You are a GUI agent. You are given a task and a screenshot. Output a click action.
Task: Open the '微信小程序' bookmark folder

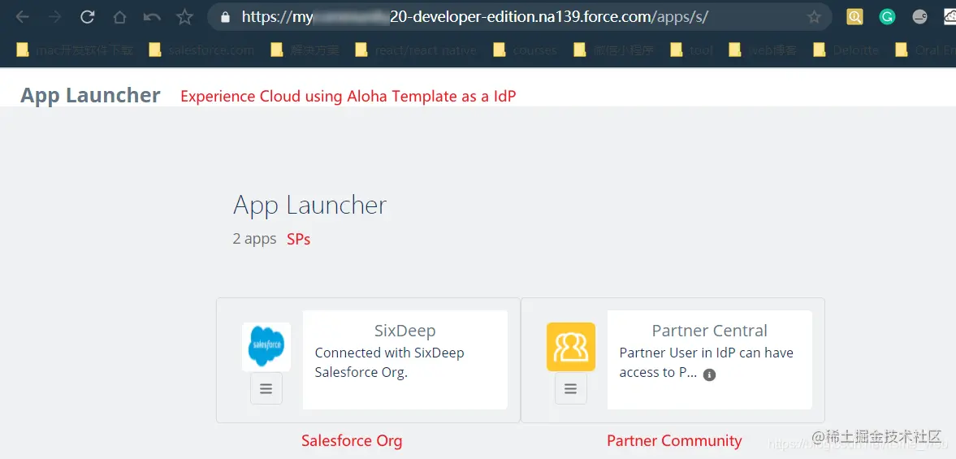614,50
